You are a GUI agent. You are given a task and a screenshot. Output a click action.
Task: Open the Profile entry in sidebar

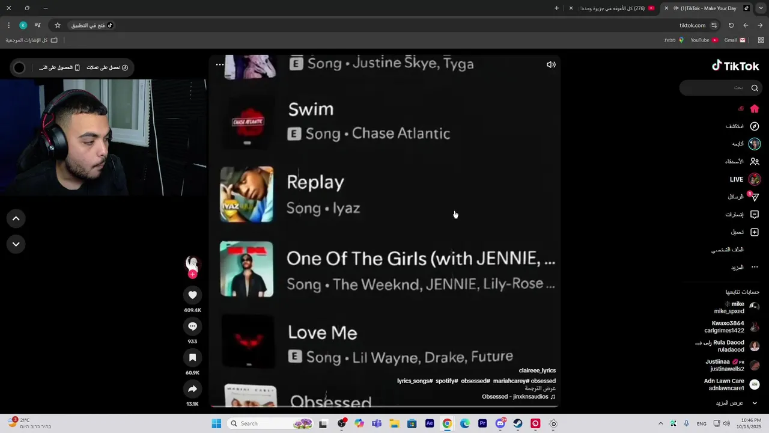click(728, 250)
